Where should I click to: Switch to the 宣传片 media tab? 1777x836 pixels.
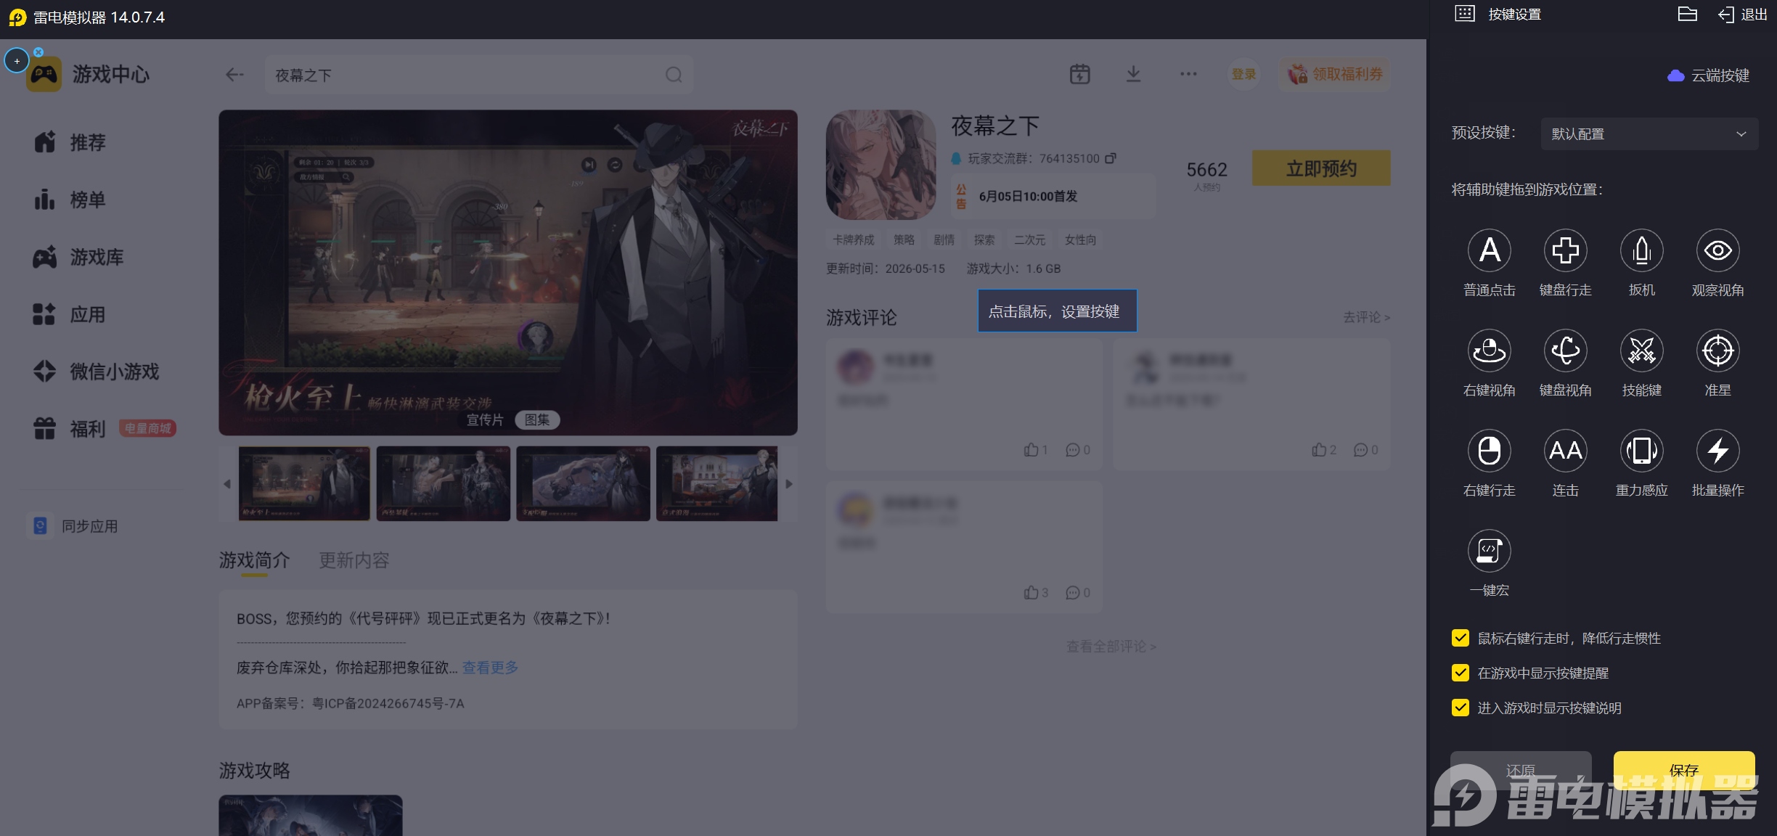(x=485, y=419)
